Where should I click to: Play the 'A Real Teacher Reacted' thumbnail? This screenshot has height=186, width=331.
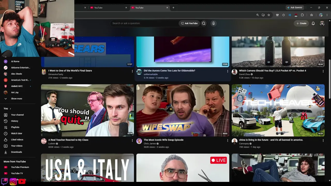point(87,110)
